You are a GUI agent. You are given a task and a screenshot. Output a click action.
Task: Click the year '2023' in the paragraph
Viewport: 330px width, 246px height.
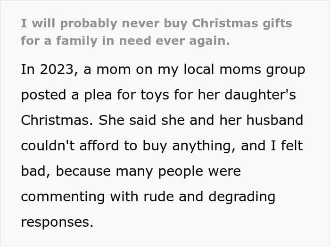pyautogui.click(x=57, y=69)
